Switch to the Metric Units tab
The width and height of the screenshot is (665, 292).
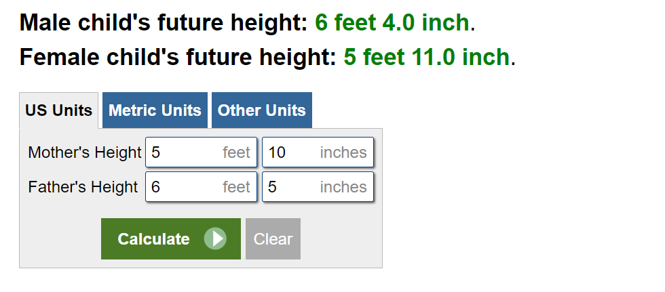(155, 110)
